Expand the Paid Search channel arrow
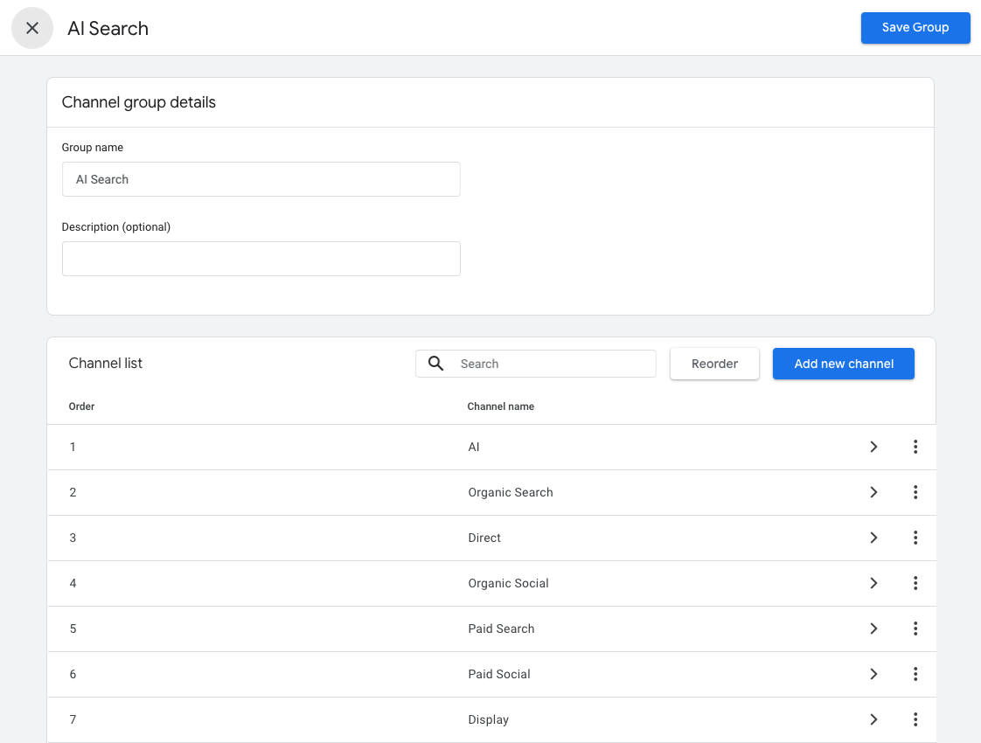981x743 pixels. click(873, 628)
